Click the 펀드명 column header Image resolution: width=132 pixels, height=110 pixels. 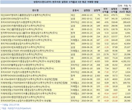[35, 10]
